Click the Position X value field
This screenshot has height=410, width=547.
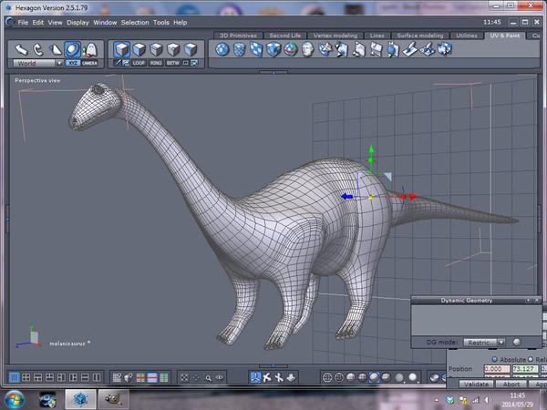coord(496,369)
